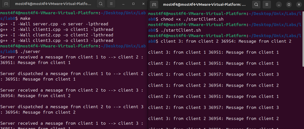Image resolution: width=304 pixels, height=129 pixels.
Task: Click the 'chmod +x ./startClient.sh' command
Action: pyautogui.click(x=192, y=19)
